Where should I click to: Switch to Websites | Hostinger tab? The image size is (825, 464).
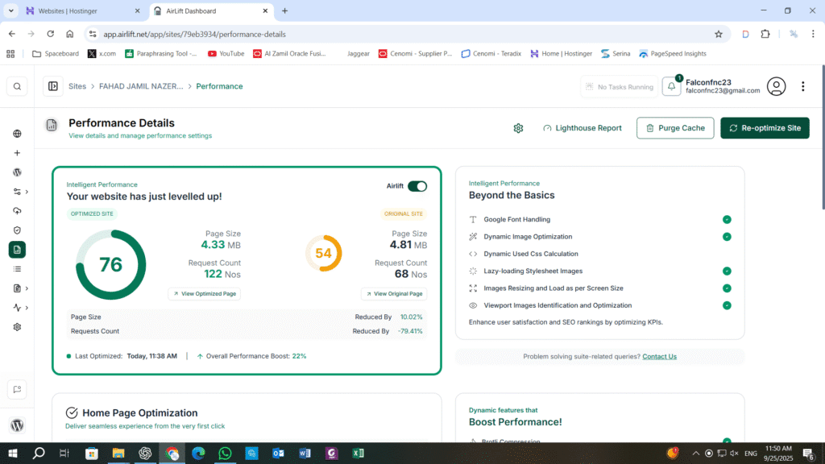[83, 10]
